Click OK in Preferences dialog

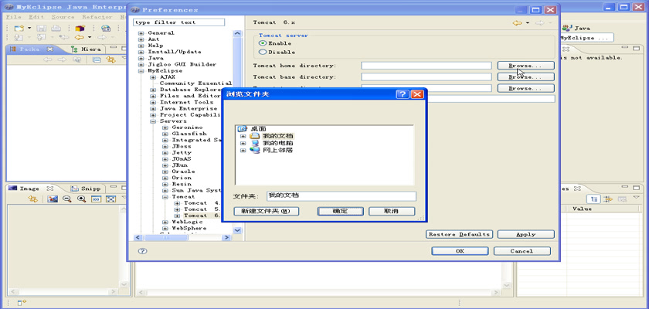click(x=460, y=250)
